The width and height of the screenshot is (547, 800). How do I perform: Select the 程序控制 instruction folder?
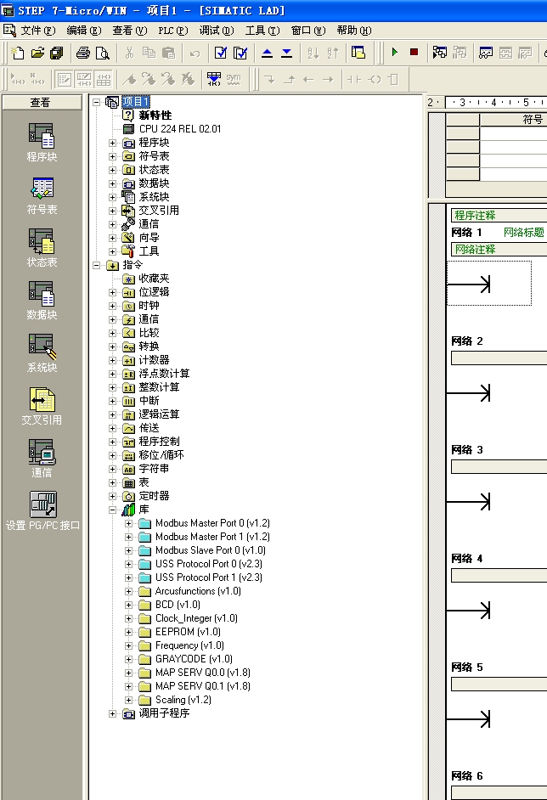(x=159, y=442)
